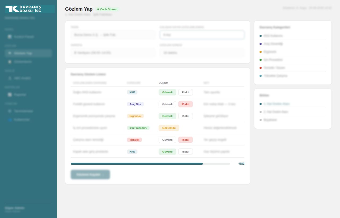Mark the Araç Güv. row as Güvenli
Viewport: 340px width, 218px height.
click(x=167, y=104)
